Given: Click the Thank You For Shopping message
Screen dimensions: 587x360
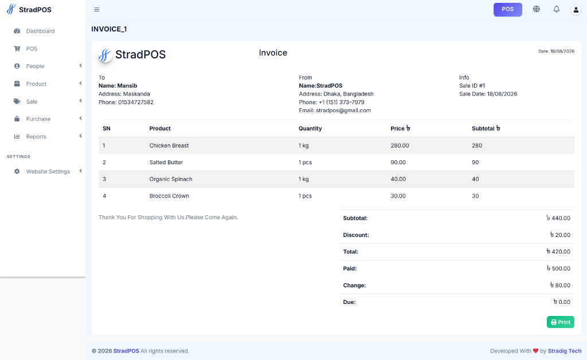Looking at the screenshot, I should pyautogui.click(x=168, y=217).
